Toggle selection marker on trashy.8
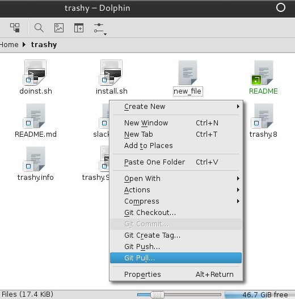Viewport: 295px width, 299px height. 256,123
